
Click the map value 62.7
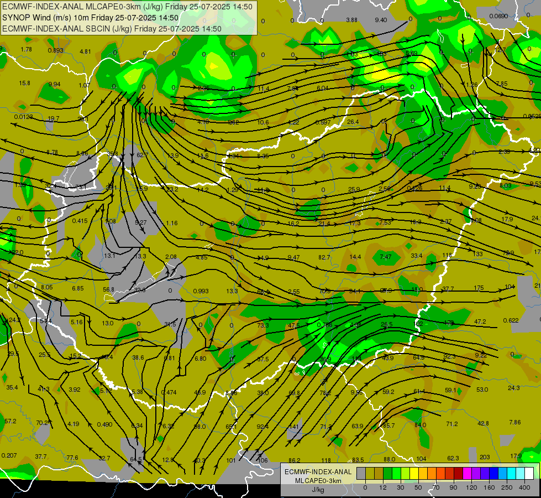click(142, 155)
